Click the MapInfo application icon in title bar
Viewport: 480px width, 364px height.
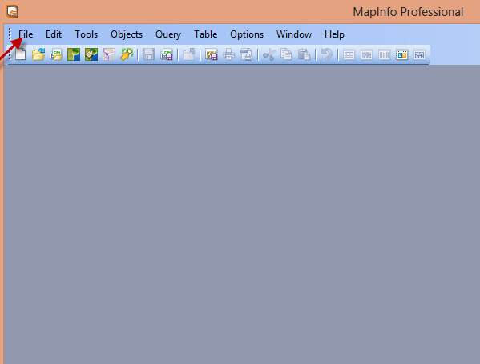click(x=12, y=11)
